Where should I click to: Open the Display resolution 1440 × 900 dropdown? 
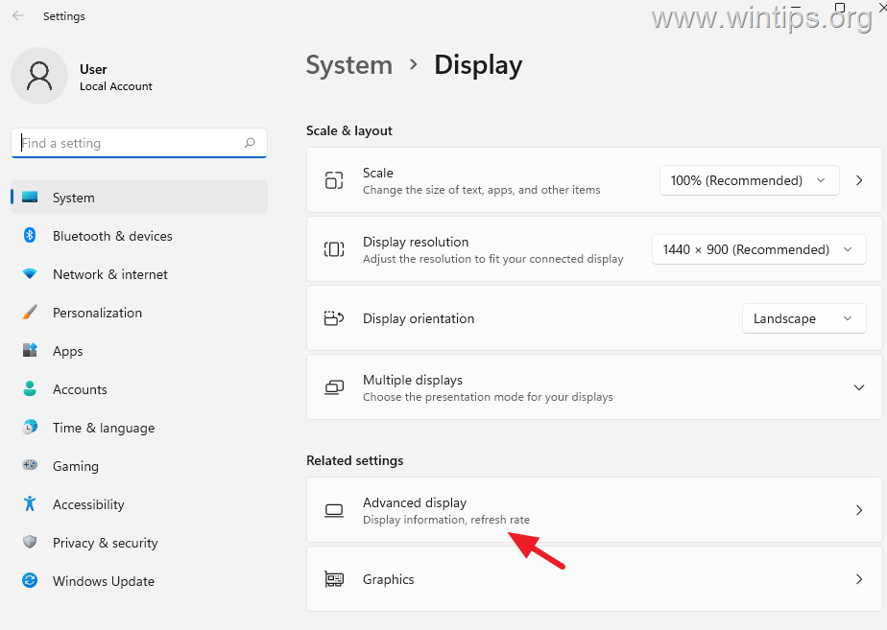coord(758,249)
